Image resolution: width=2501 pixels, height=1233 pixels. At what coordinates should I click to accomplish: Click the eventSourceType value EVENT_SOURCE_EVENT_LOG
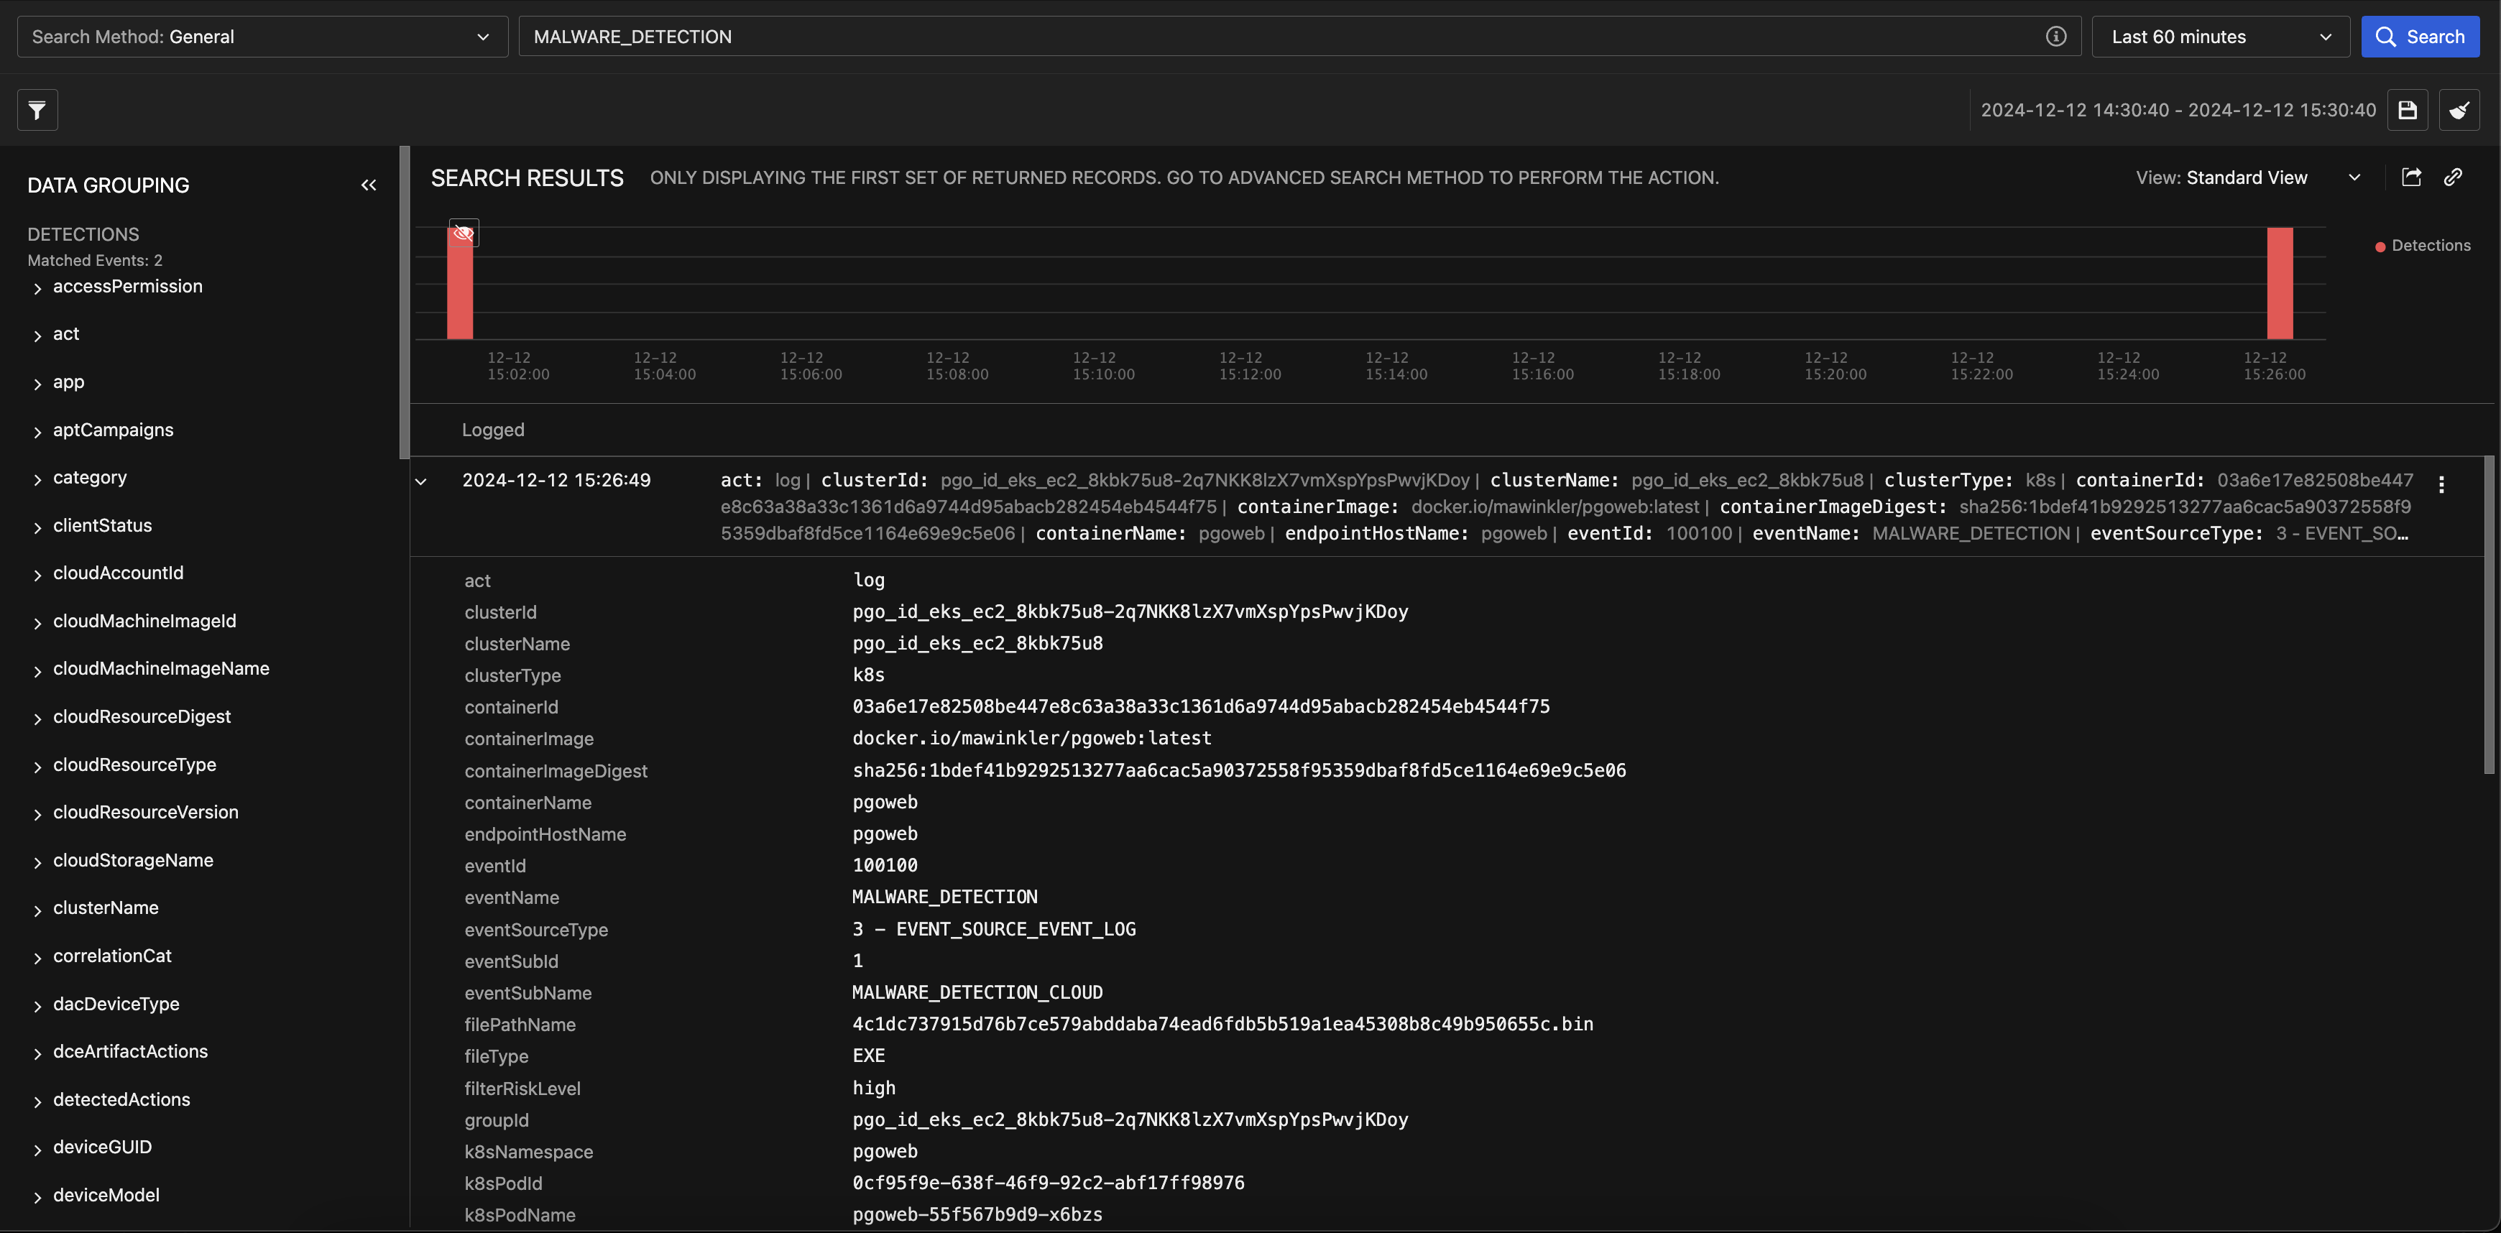pyautogui.click(x=993, y=928)
